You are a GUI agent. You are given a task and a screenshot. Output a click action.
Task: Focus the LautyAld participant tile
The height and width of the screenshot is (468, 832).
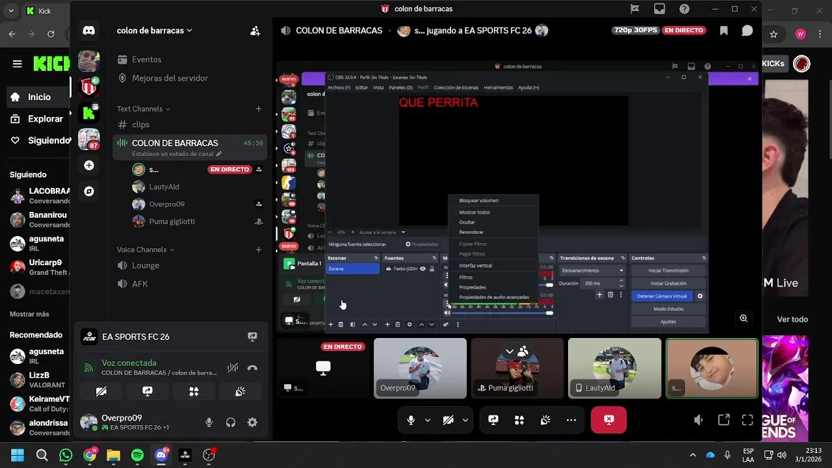pyautogui.click(x=614, y=369)
